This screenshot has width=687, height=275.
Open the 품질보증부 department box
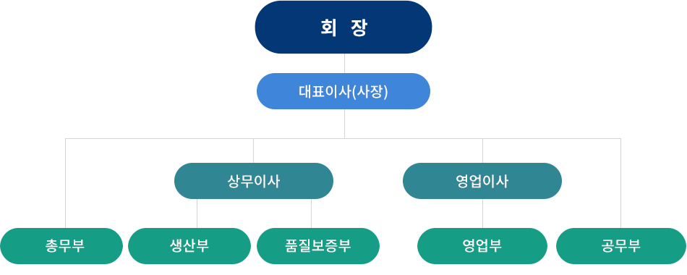[x=318, y=246]
